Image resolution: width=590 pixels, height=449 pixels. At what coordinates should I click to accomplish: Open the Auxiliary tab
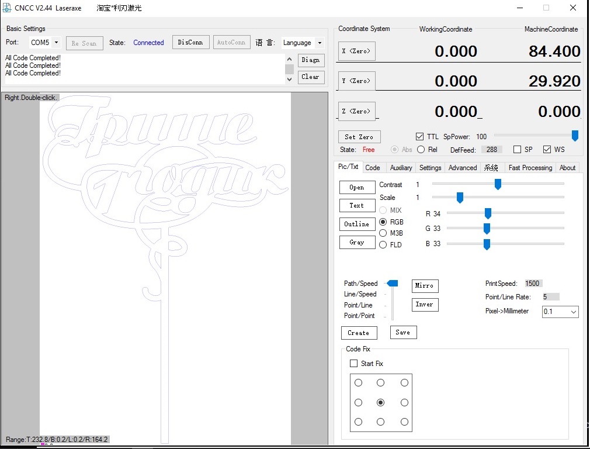401,168
